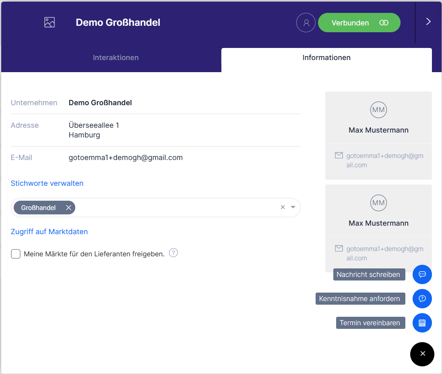
Task: Clear all tags in keyword field
Action: click(283, 207)
